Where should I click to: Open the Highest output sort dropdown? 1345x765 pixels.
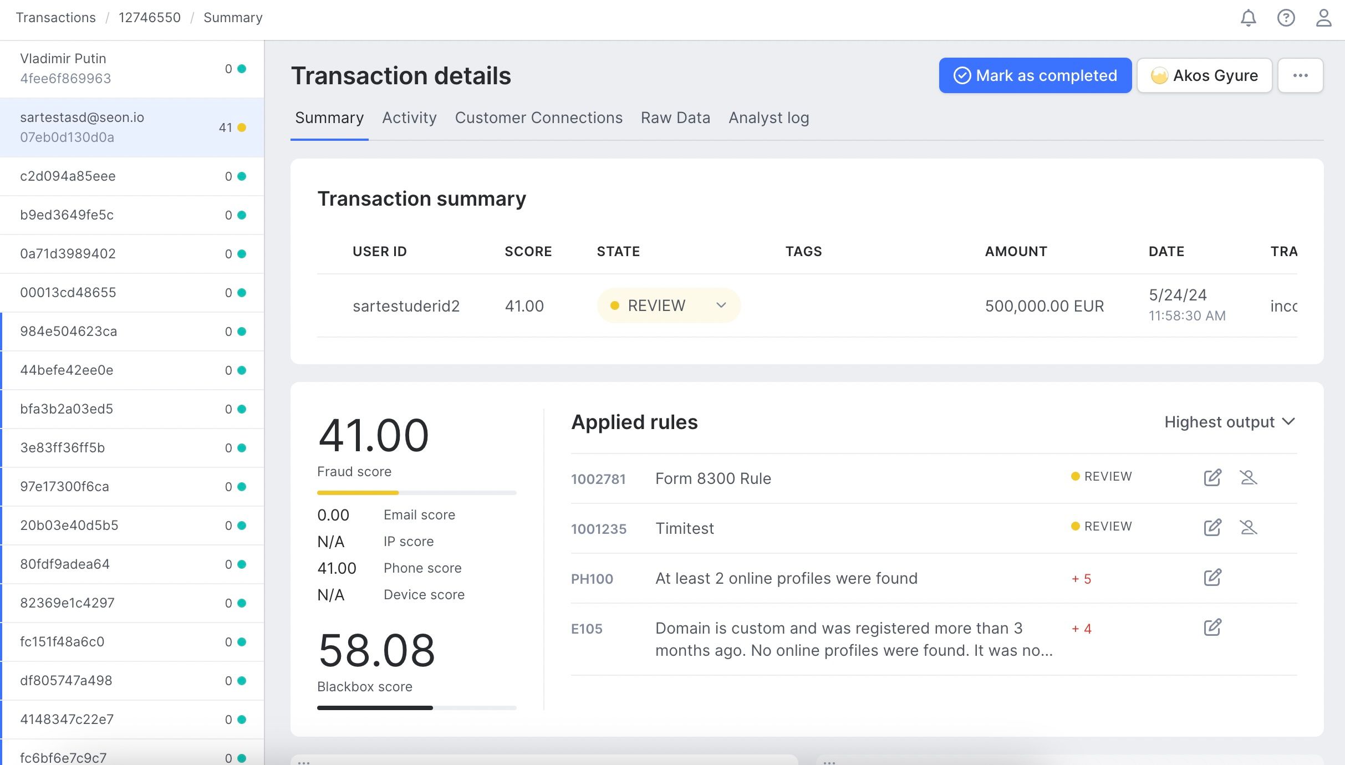click(1229, 422)
